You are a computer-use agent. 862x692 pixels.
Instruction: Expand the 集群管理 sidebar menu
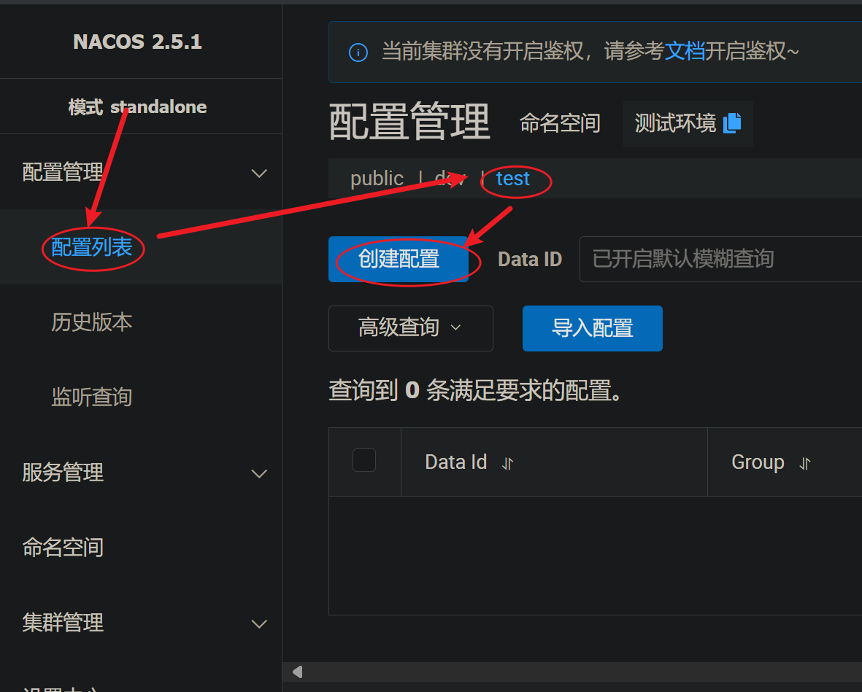tap(259, 624)
